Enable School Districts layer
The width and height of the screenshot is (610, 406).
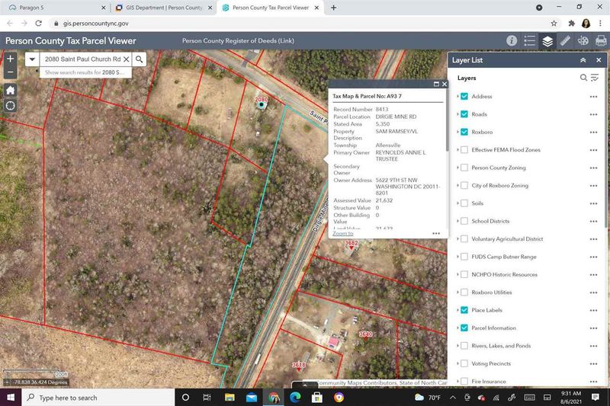coord(464,221)
